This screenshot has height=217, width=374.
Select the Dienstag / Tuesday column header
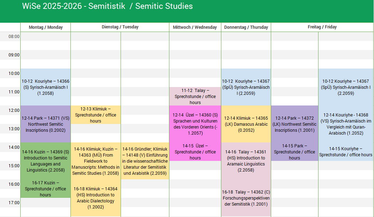tap(120, 27)
